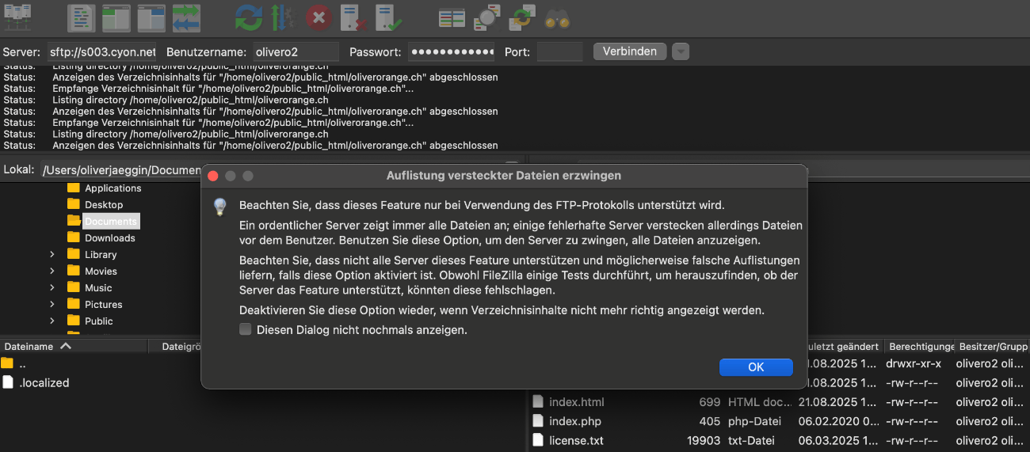
Task: Select the index.php file row
Action: [779, 421]
